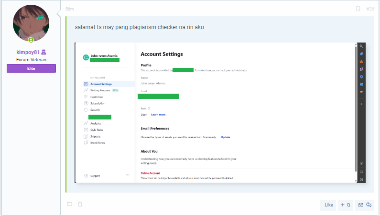Open the kimpoy81 username link
Viewport: 380px width, 216px height.
[x=28, y=52]
